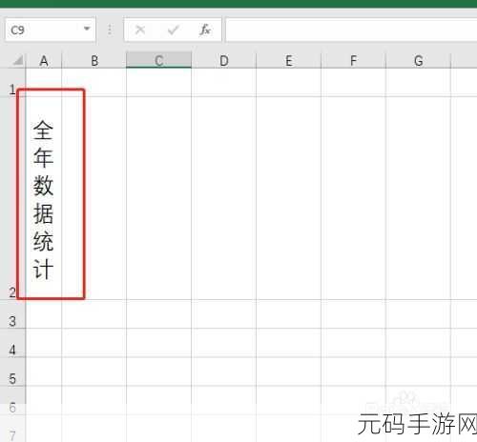Select column F header
477x442 pixels.
(354, 60)
